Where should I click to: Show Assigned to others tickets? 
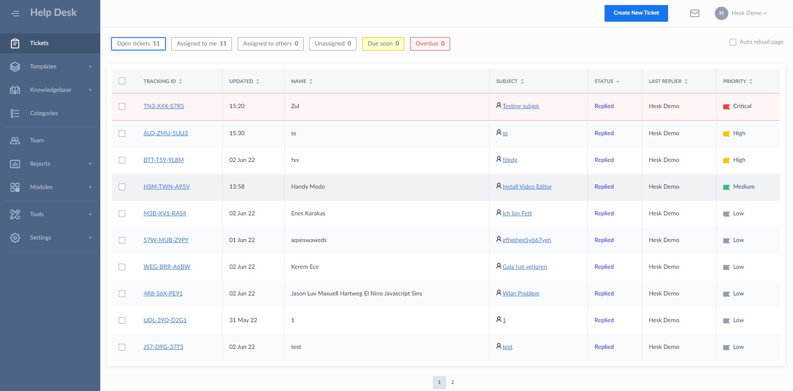(x=271, y=44)
